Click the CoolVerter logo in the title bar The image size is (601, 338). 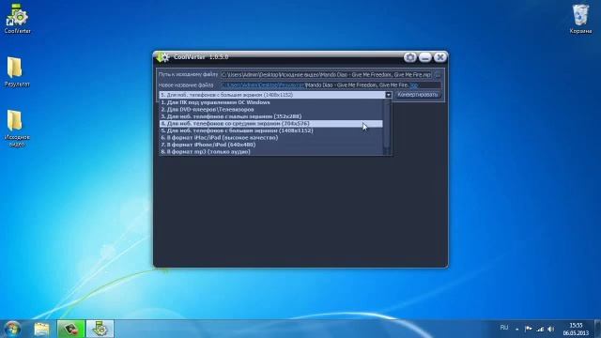(x=162, y=57)
